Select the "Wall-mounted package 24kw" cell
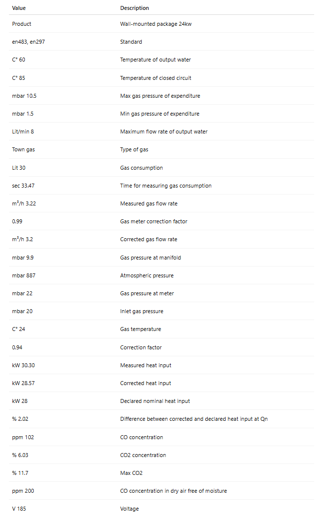The width and height of the screenshot is (333, 528). (x=154, y=24)
